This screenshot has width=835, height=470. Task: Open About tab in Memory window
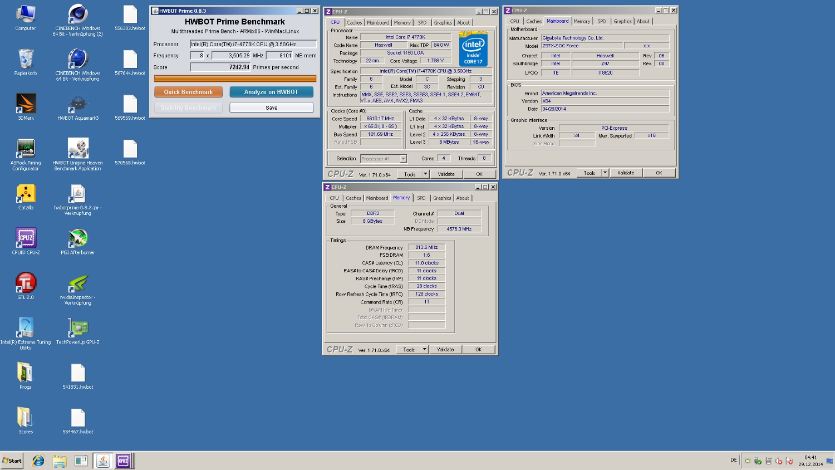coord(463,198)
